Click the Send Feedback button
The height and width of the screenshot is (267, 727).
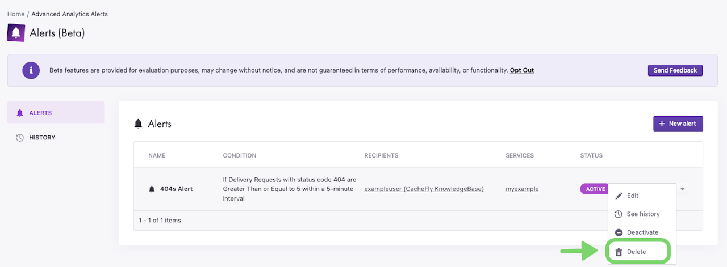[675, 70]
